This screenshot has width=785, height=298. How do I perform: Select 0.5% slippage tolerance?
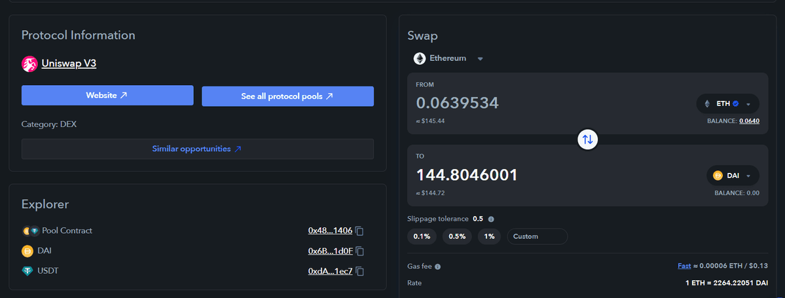(457, 236)
